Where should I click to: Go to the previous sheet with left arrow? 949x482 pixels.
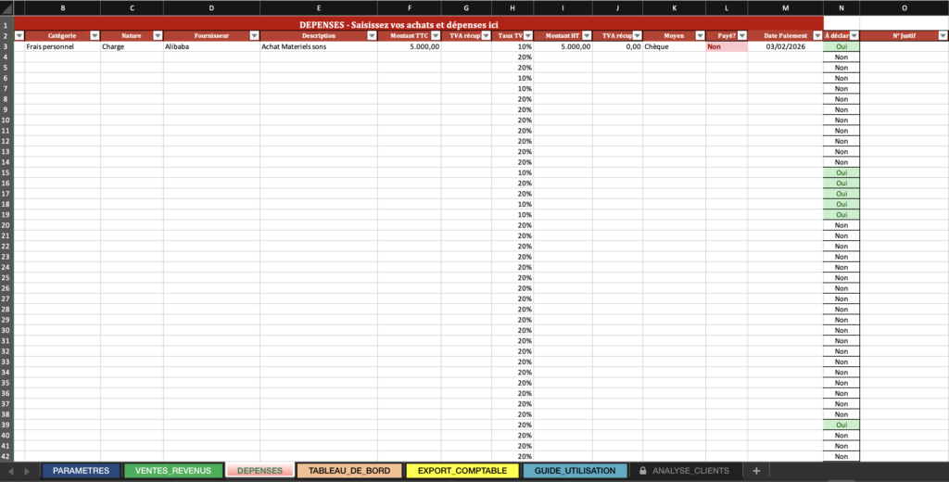pyautogui.click(x=13, y=471)
